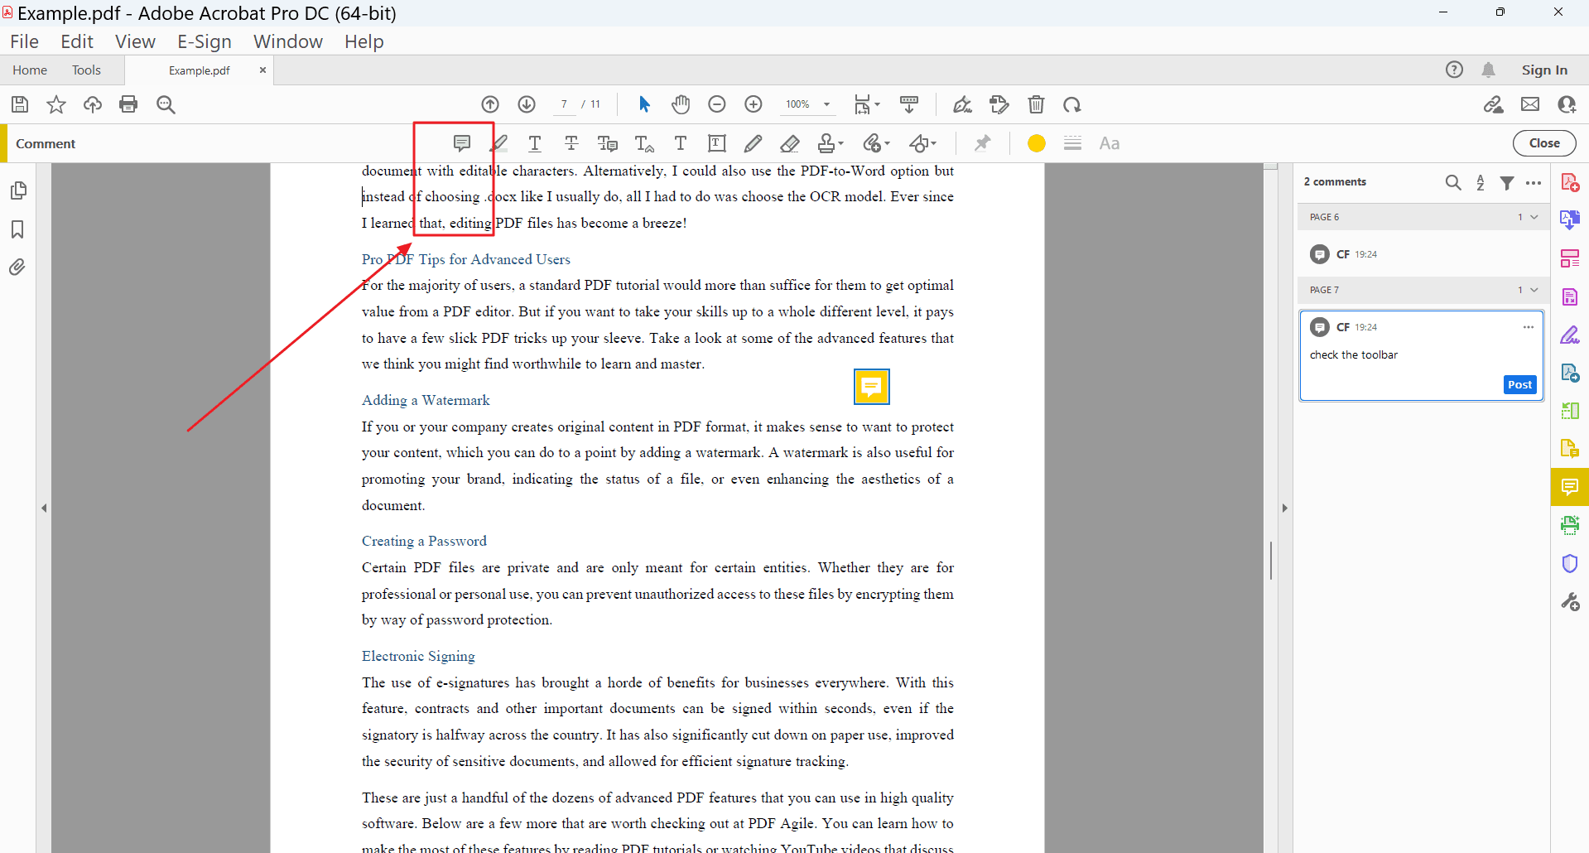Filter comments with funnel icon
Screen dimensions: 1589x853
[1507, 182]
